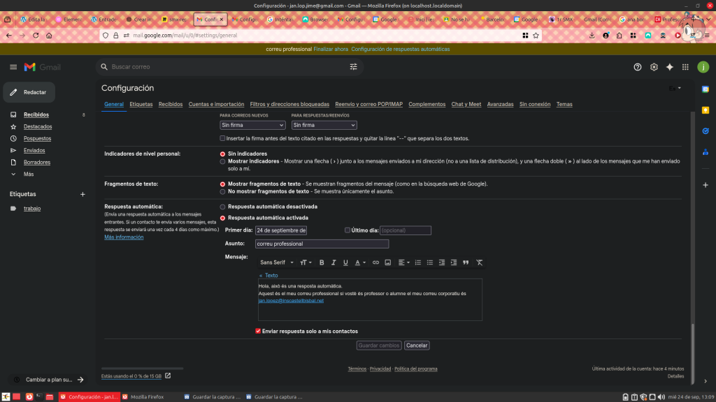The image size is (716, 402).
Task: Click the Cancelar button
Action: tap(417, 345)
